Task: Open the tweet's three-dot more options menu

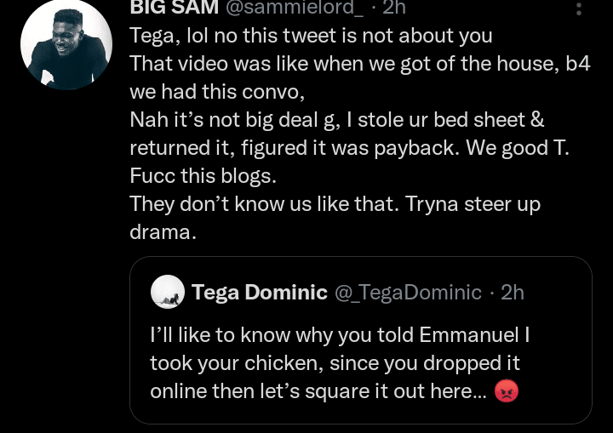Action: pyautogui.click(x=580, y=9)
